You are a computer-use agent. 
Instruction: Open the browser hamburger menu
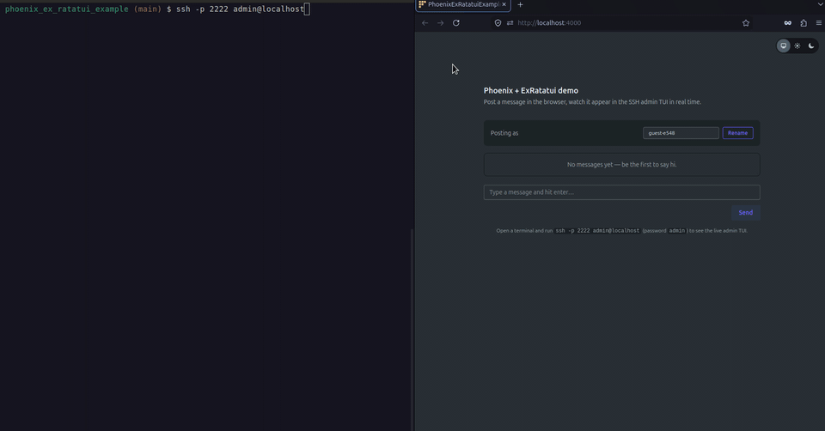click(x=819, y=23)
